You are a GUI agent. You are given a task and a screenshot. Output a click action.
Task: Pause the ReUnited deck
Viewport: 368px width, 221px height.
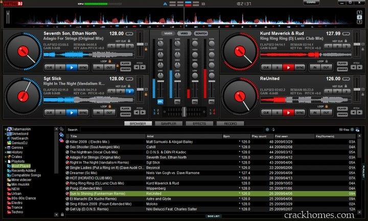pyautogui.click(x=277, y=113)
